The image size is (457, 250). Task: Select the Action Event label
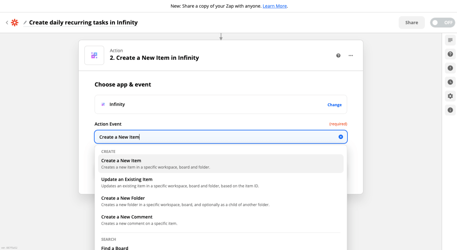coord(108,124)
